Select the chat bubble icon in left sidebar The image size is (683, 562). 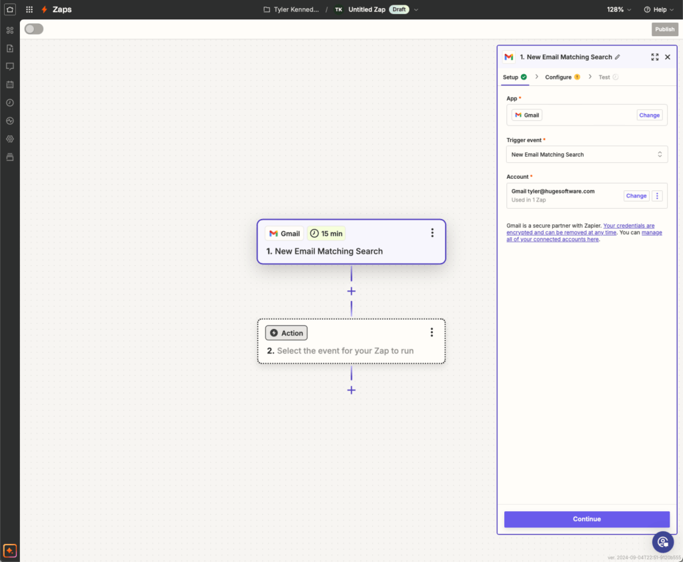pos(9,66)
